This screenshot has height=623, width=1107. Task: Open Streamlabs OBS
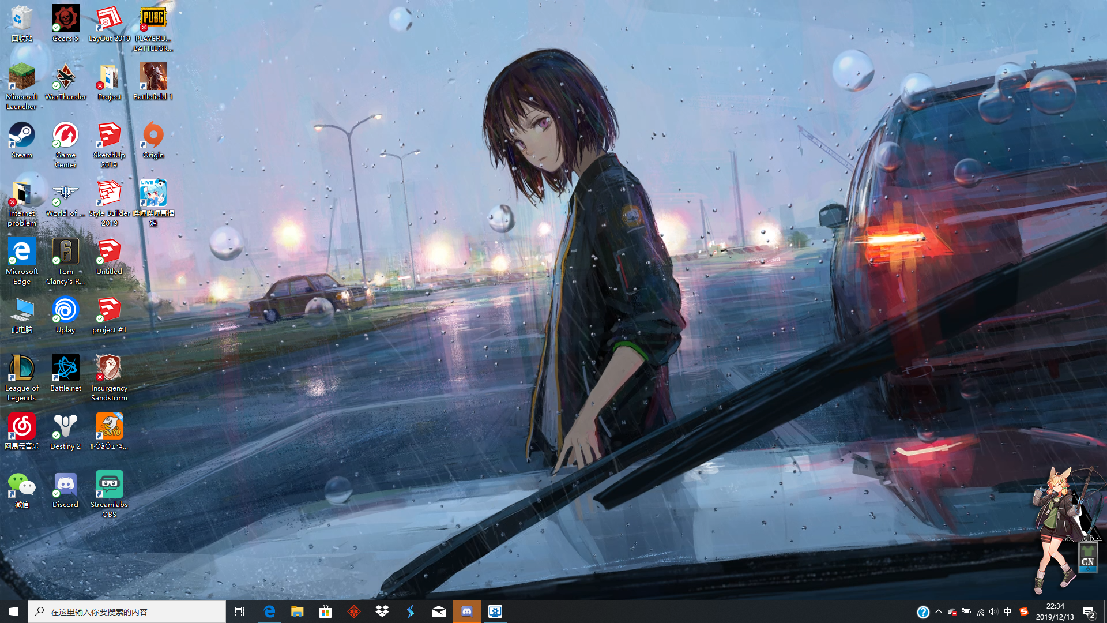(x=109, y=485)
